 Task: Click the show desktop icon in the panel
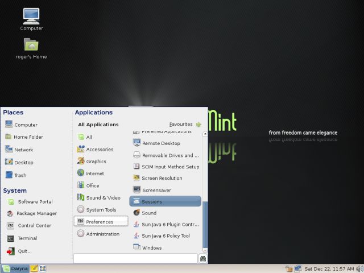click(43, 269)
